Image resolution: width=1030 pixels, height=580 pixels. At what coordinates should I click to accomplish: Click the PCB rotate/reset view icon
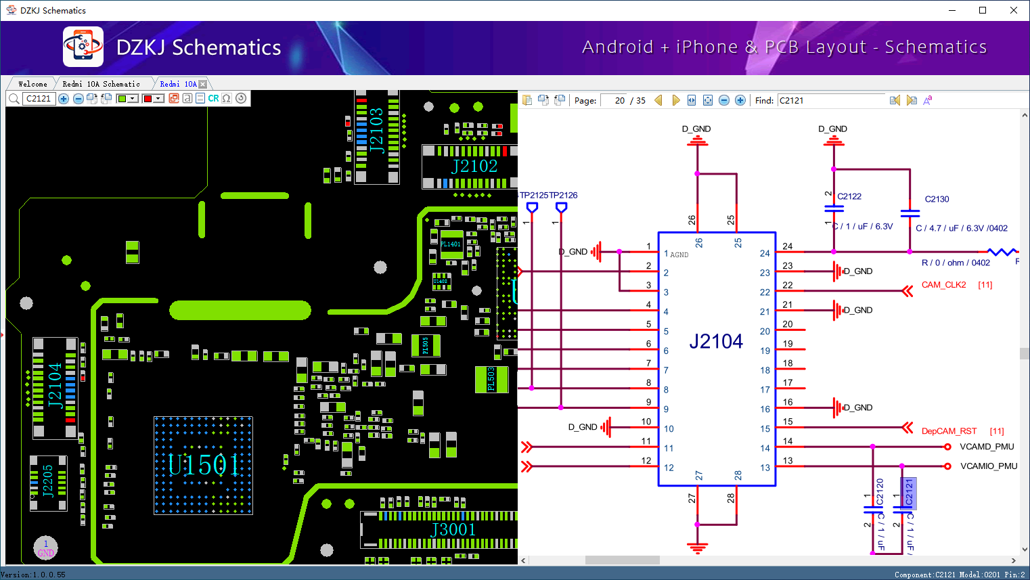pos(241,98)
